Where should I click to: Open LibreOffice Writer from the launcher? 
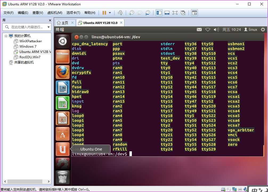[x=63, y=87]
